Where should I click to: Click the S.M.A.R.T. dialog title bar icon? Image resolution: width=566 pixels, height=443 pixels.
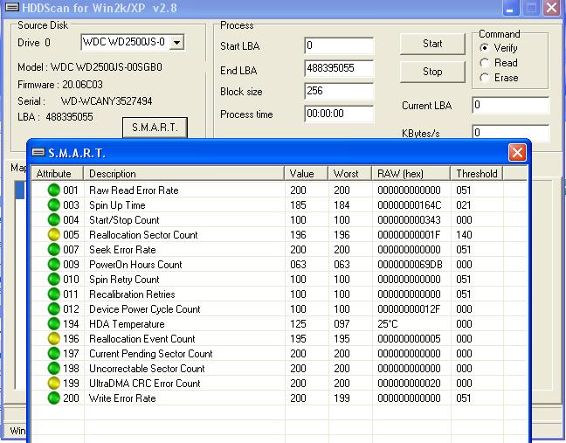[x=38, y=152]
